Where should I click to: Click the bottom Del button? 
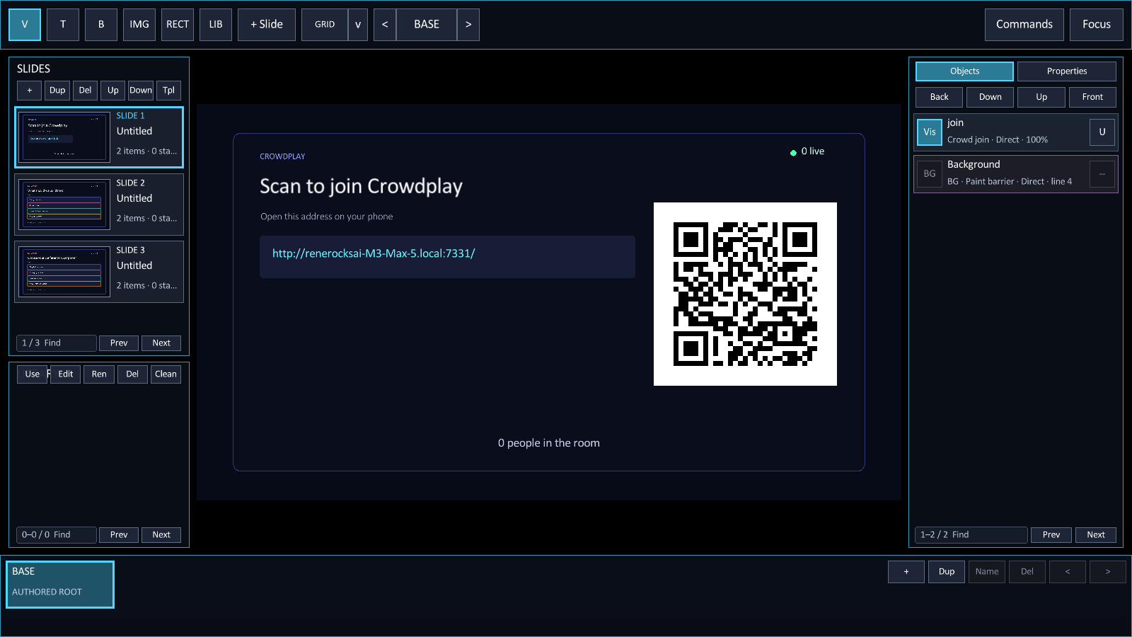(x=1027, y=572)
